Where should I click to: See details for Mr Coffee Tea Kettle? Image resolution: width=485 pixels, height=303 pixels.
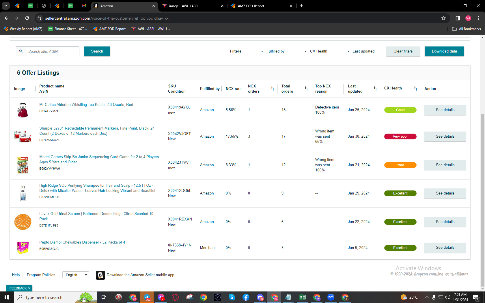click(445, 110)
